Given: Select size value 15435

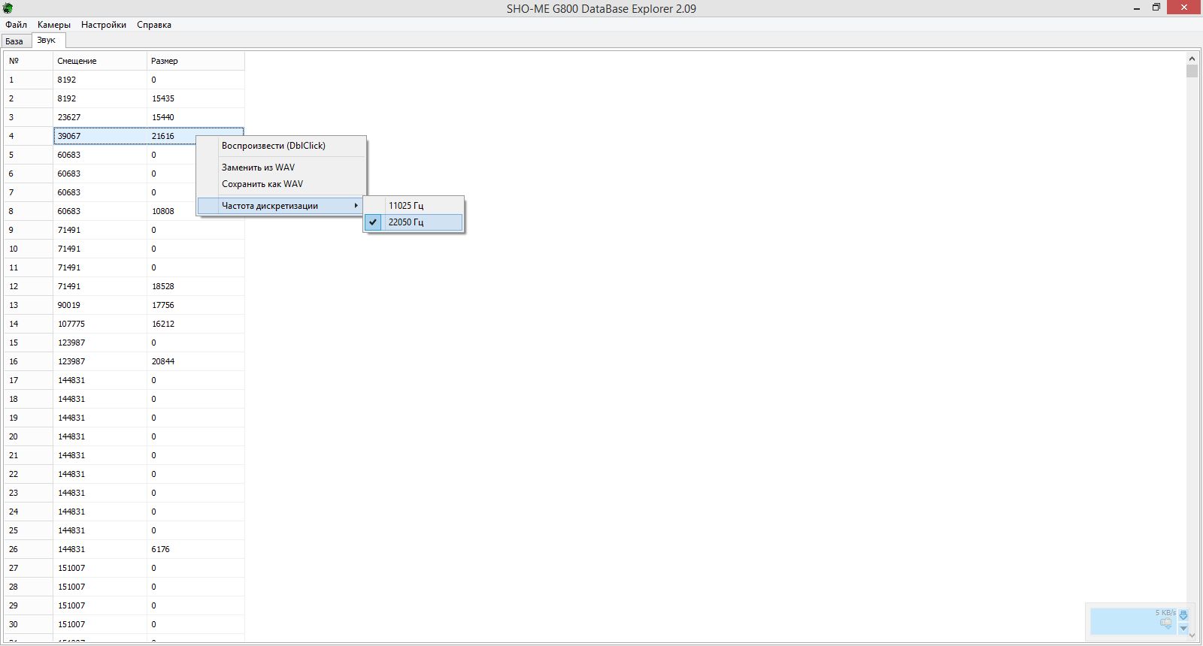Looking at the screenshot, I should click(x=163, y=98).
